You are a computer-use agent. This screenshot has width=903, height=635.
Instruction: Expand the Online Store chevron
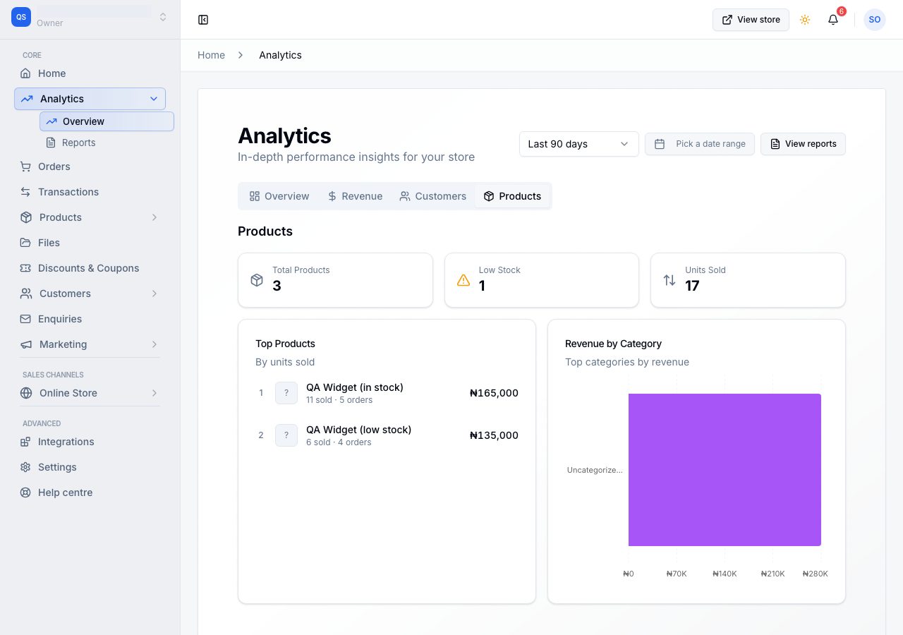154,393
